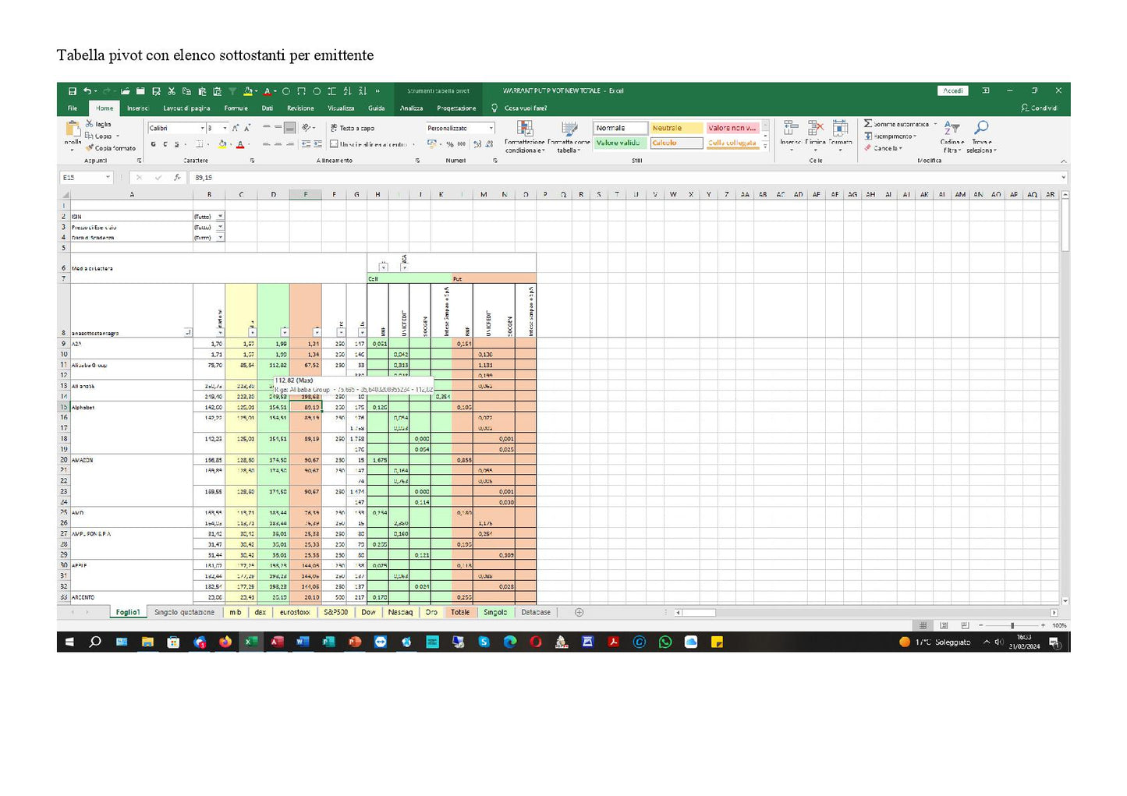Cut the selection with Taglia
The image size is (1127, 796).
coord(99,124)
